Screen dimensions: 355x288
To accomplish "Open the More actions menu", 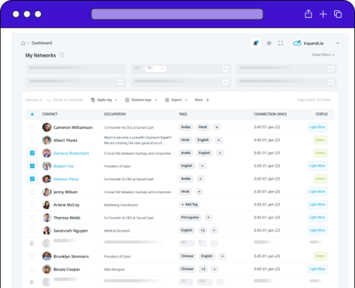I will click(202, 100).
